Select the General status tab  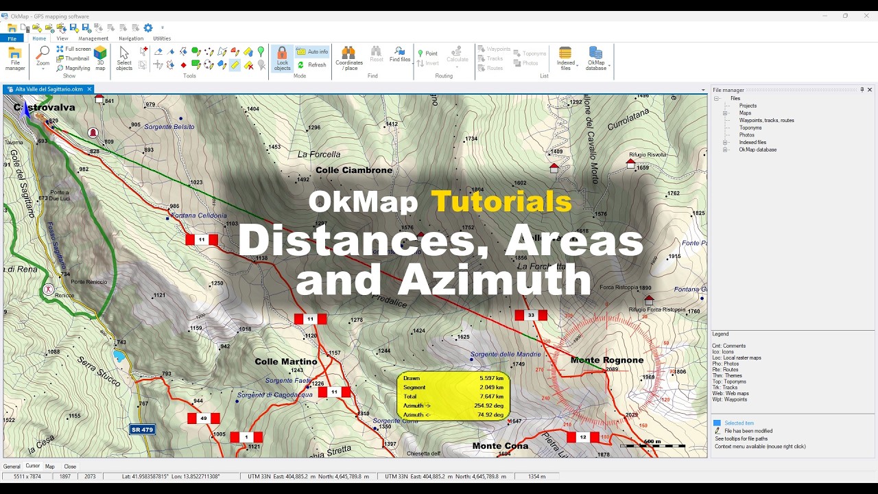tap(12, 467)
